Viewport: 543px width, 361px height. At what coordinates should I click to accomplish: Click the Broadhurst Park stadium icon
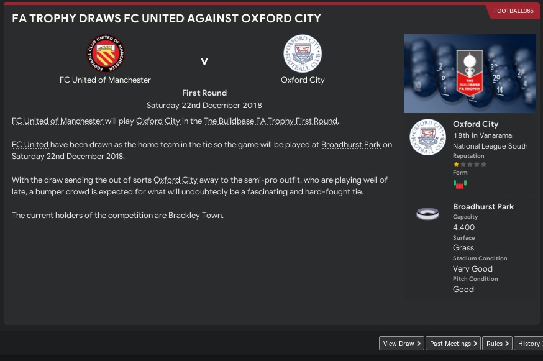tap(427, 214)
